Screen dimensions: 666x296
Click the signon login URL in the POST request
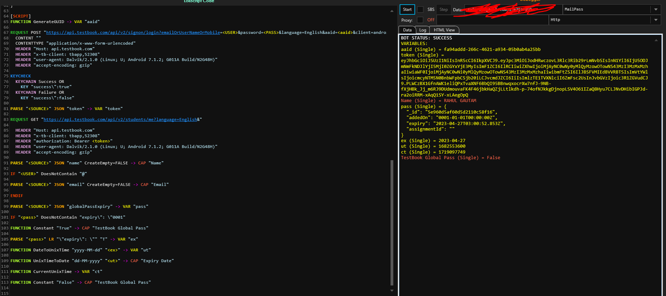tap(216, 32)
